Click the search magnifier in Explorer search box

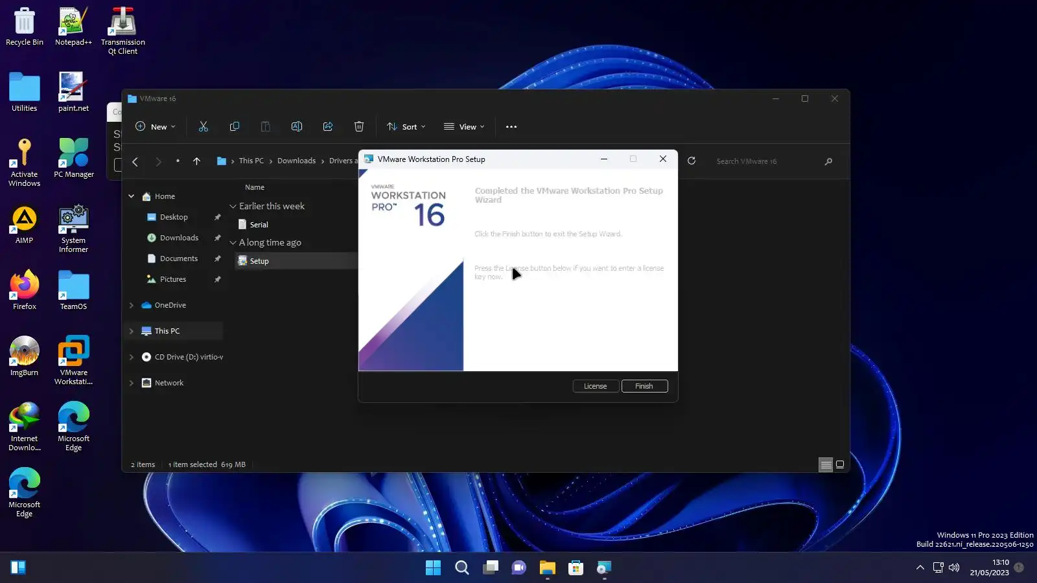(x=828, y=161)
